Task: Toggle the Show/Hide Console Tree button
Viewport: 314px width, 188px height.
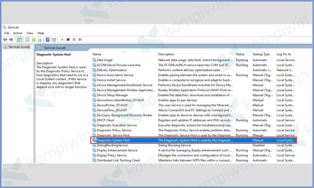Action: 20,40
